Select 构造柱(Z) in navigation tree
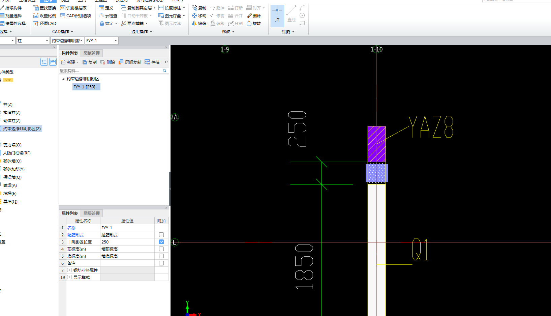551x316 pixels. (x=12, y=112)
